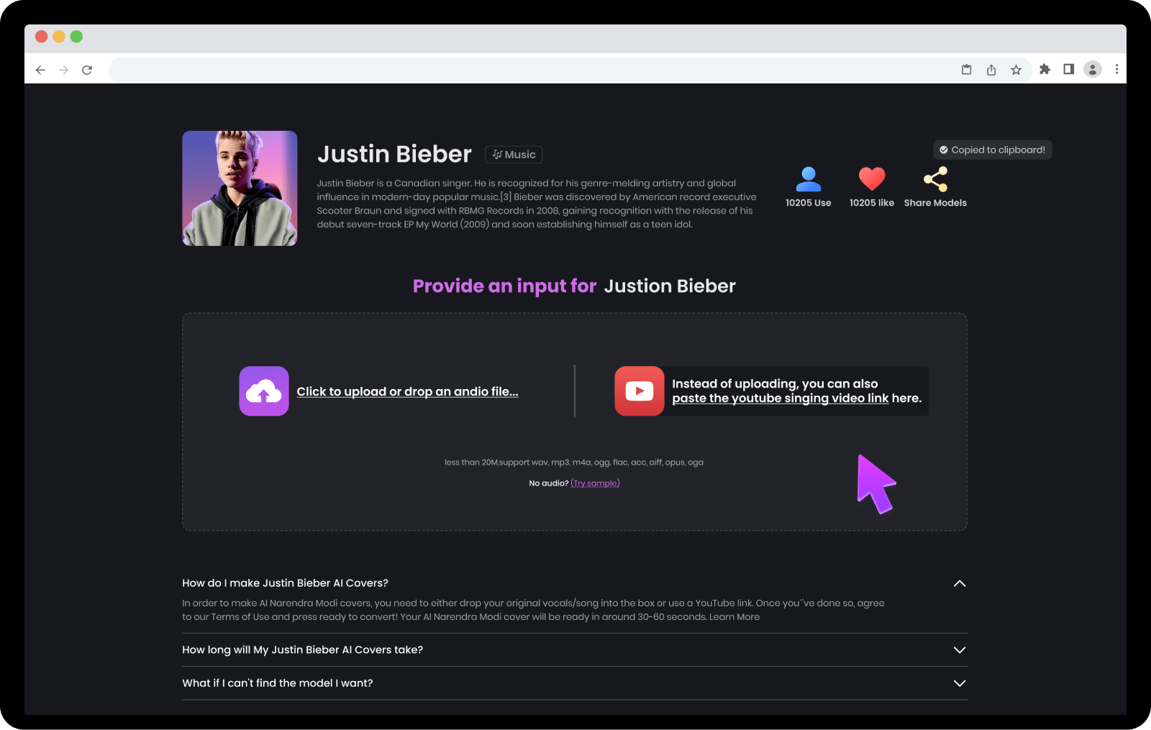Toggle the browser side panel icon

(1069, 69)
